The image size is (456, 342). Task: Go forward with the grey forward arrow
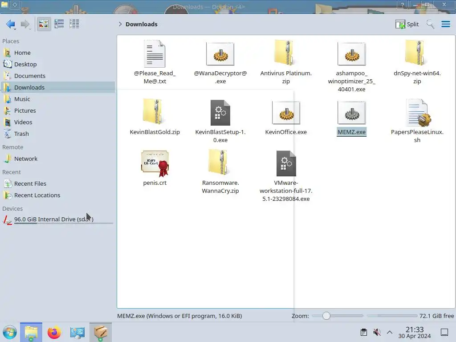click(x=25, y=24)
